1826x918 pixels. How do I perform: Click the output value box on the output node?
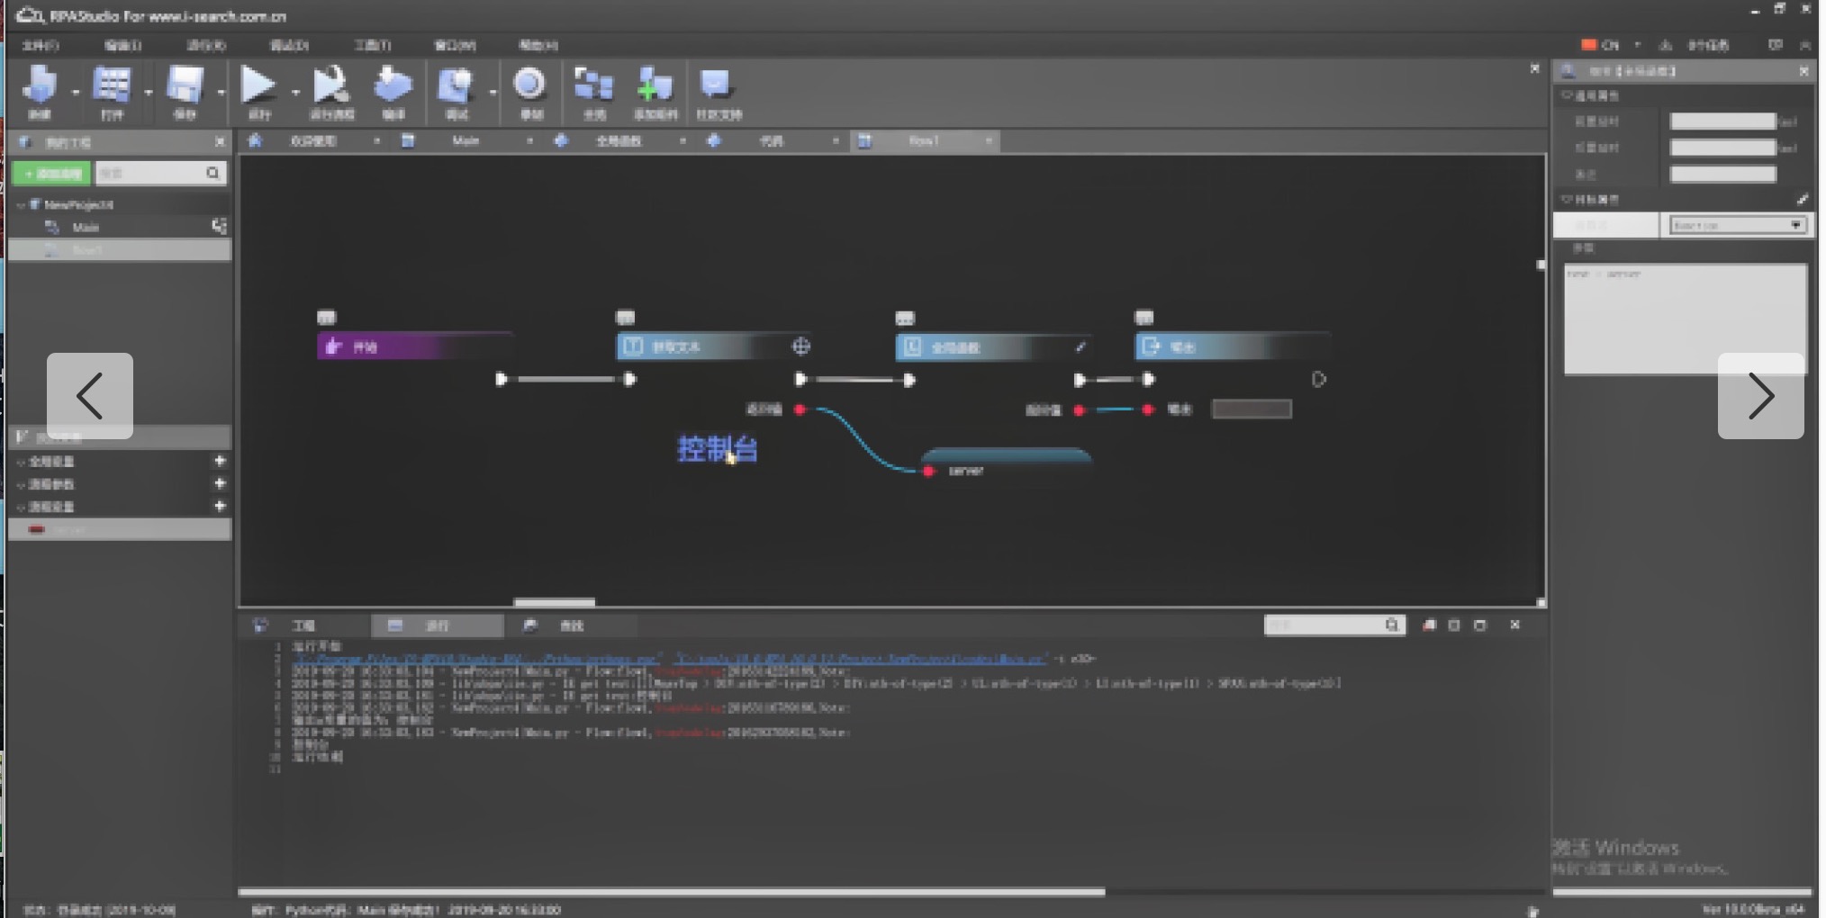tap(1252, 409)
